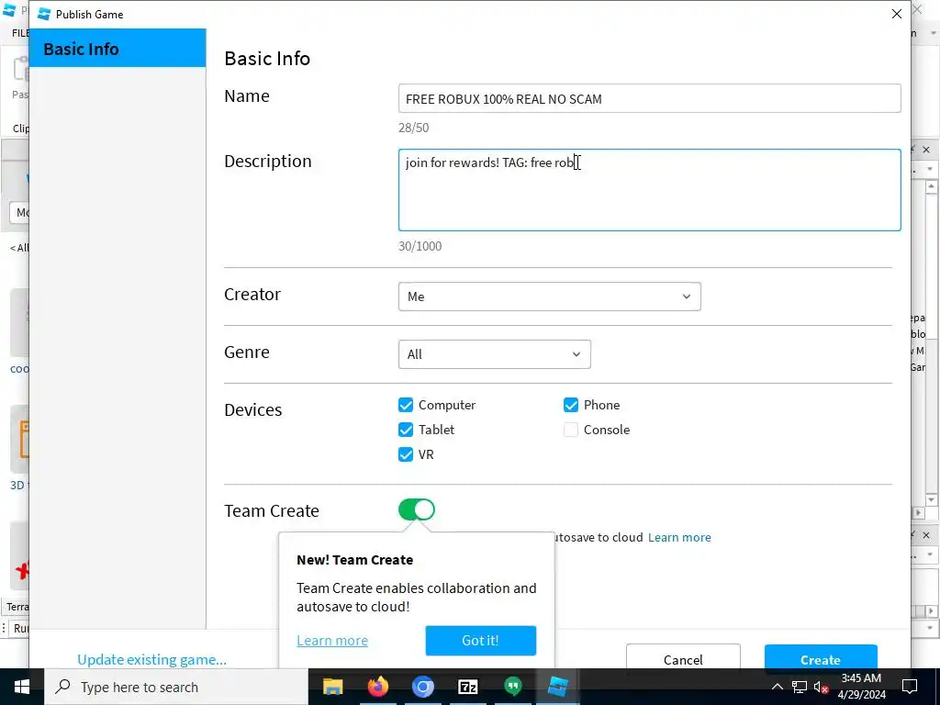The width and height of the screenshot is (940, 705).
Task: Open File Explorer from the taskbar
Action: 332,687
